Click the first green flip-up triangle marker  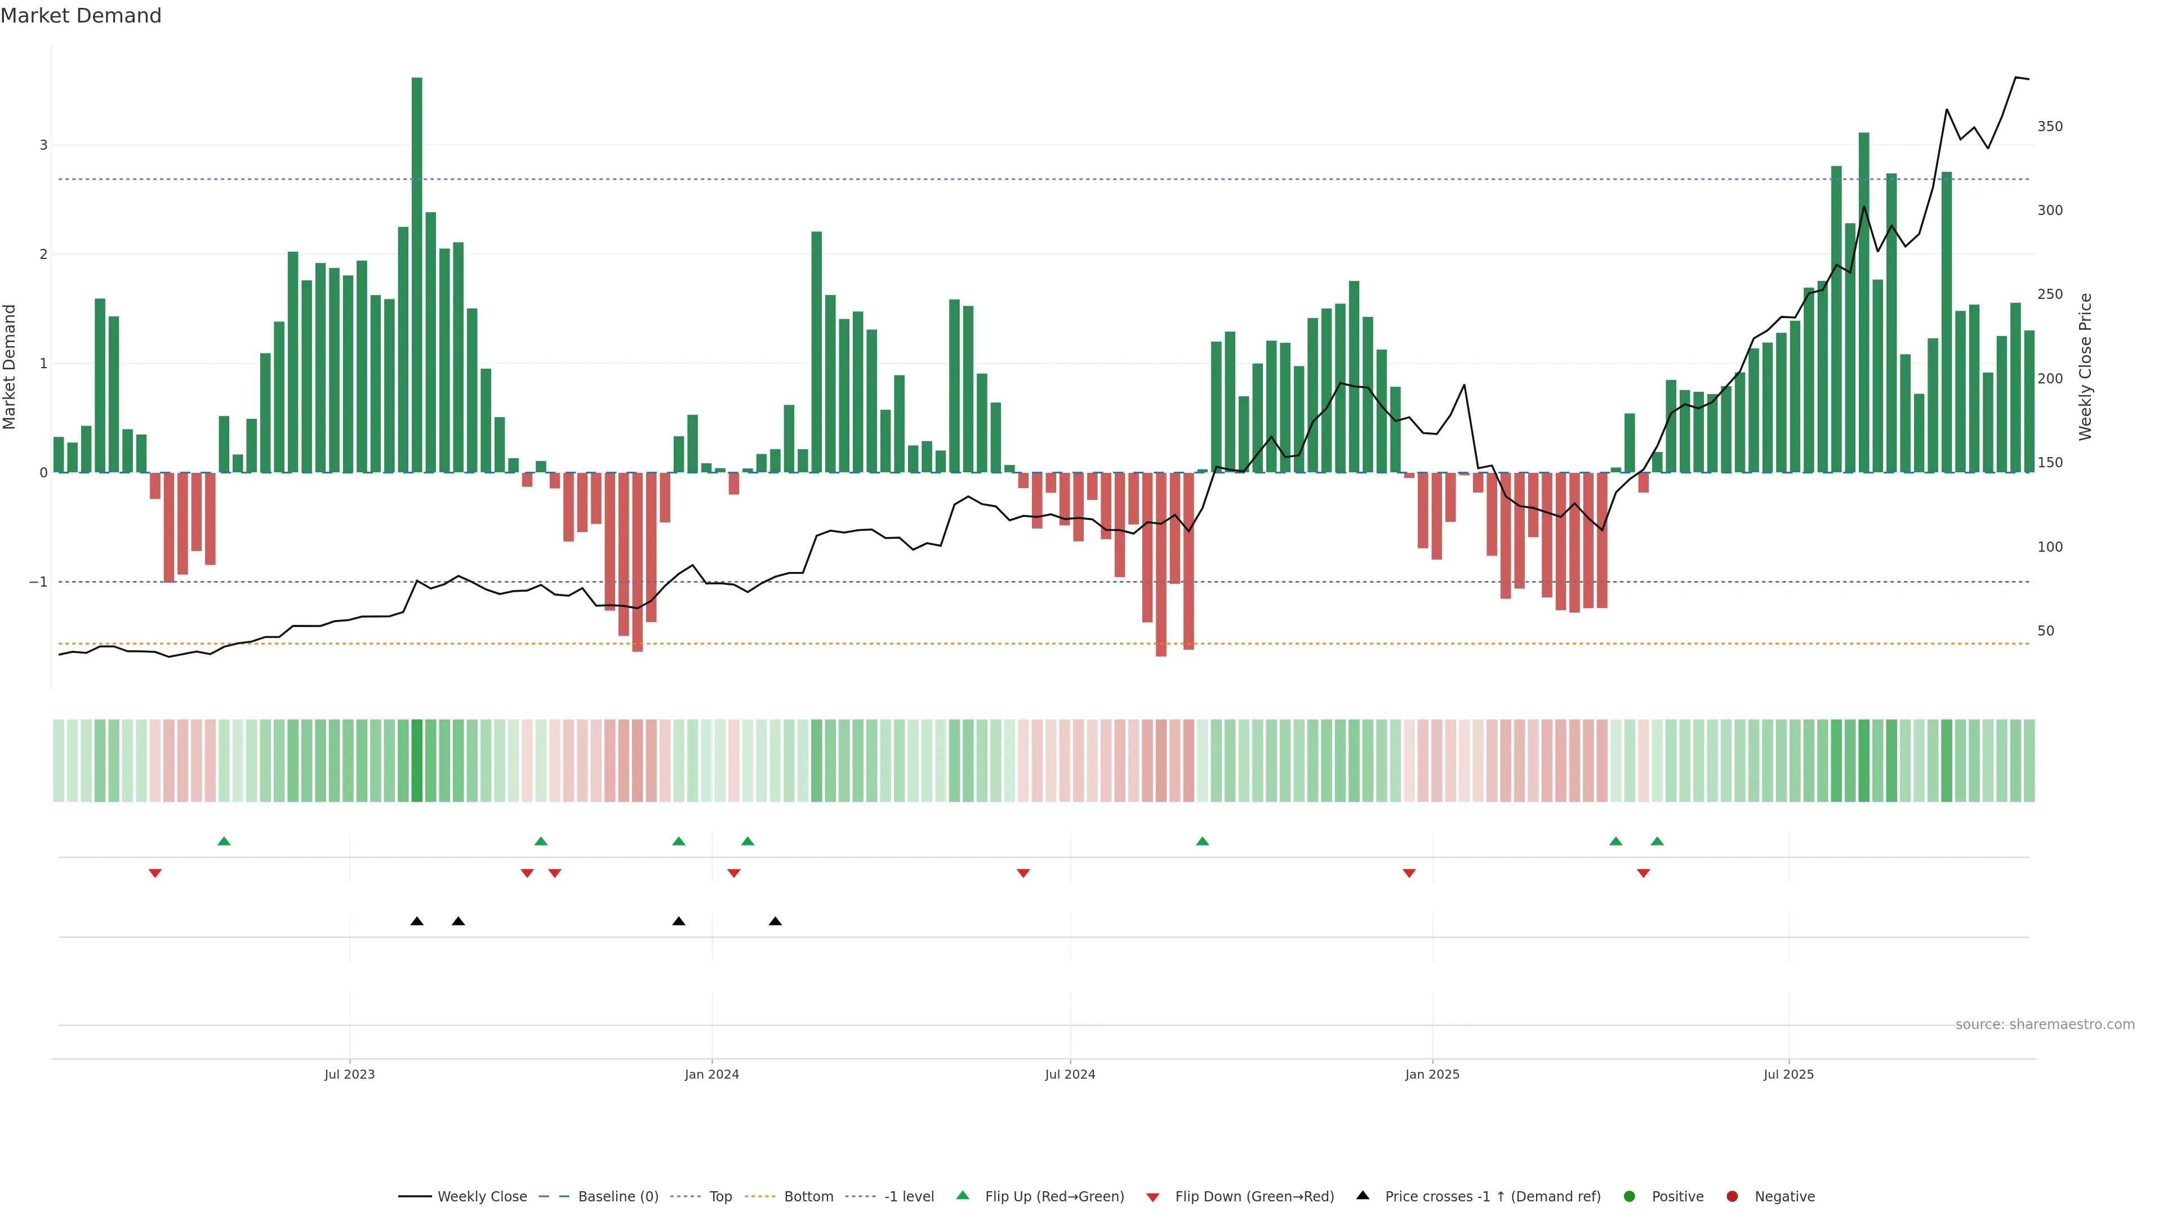[x=224, y=841]
